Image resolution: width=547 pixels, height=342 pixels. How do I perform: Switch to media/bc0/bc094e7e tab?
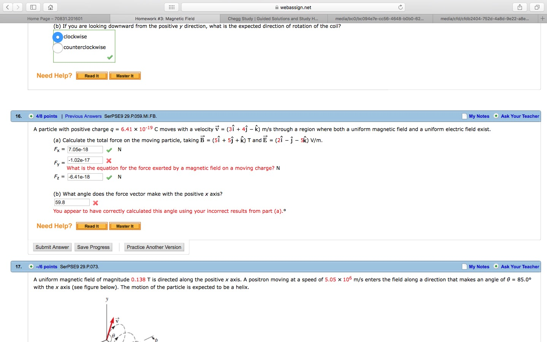(x=380, y=19)
